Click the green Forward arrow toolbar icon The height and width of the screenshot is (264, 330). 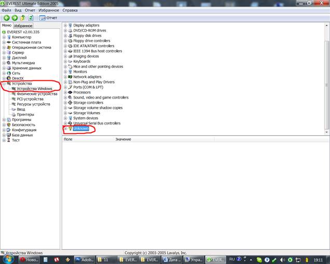(15, 18)
